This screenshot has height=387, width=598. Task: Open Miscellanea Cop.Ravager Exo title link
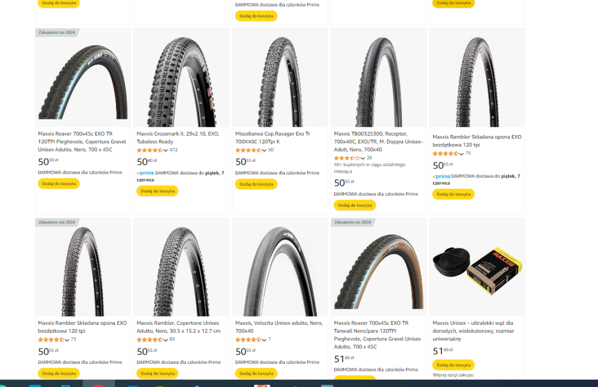tap(273, 137)
